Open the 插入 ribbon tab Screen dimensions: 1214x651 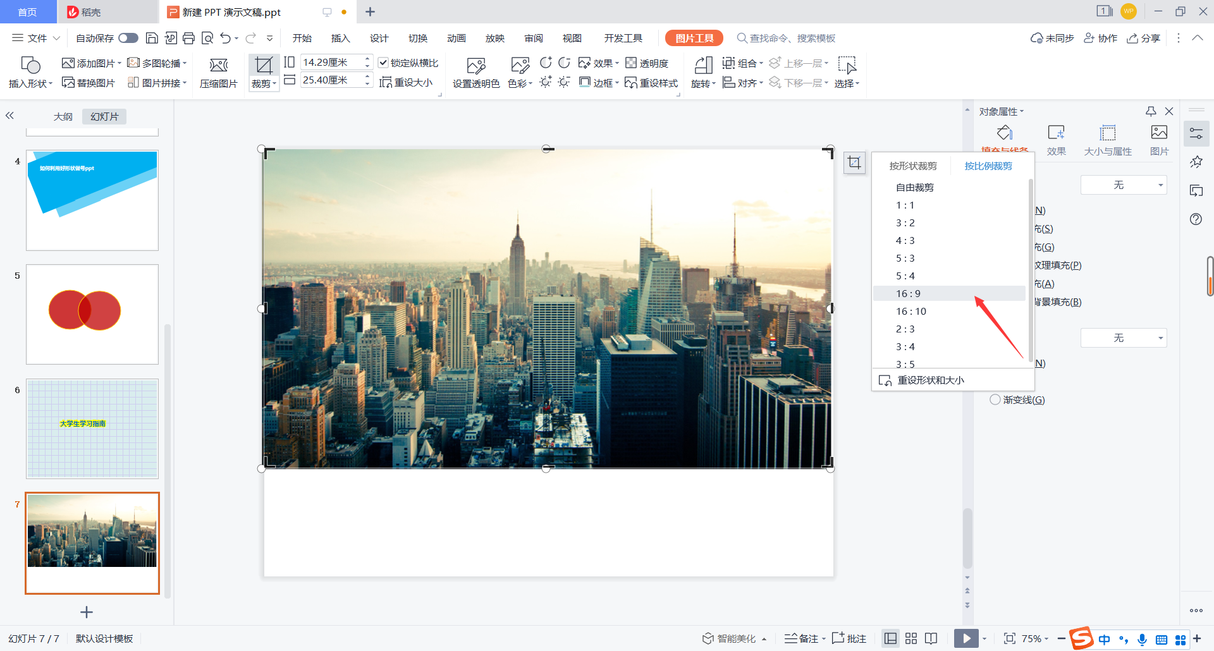(340, 38)
